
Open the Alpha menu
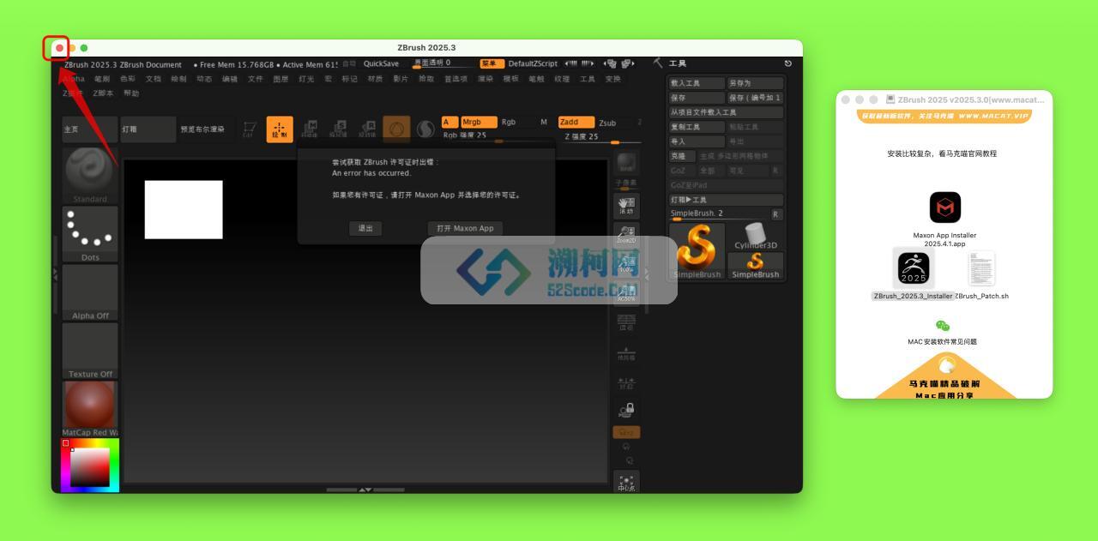pyautogui.click(x=74, y=79)
